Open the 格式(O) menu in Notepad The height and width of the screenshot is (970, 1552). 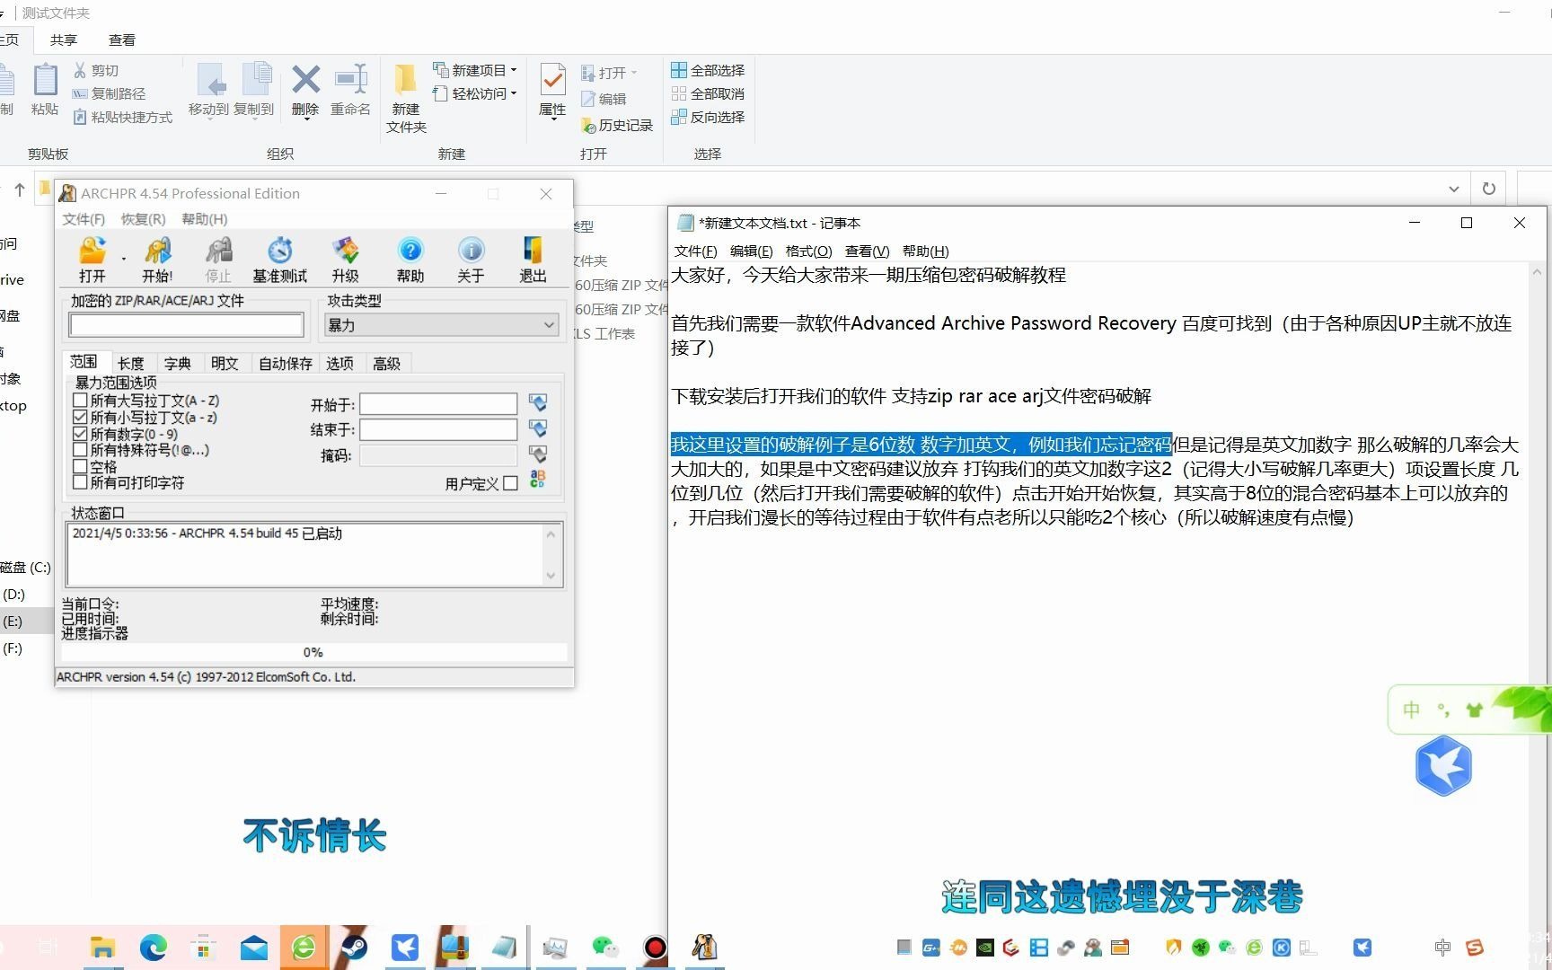[x=808, y=251]
